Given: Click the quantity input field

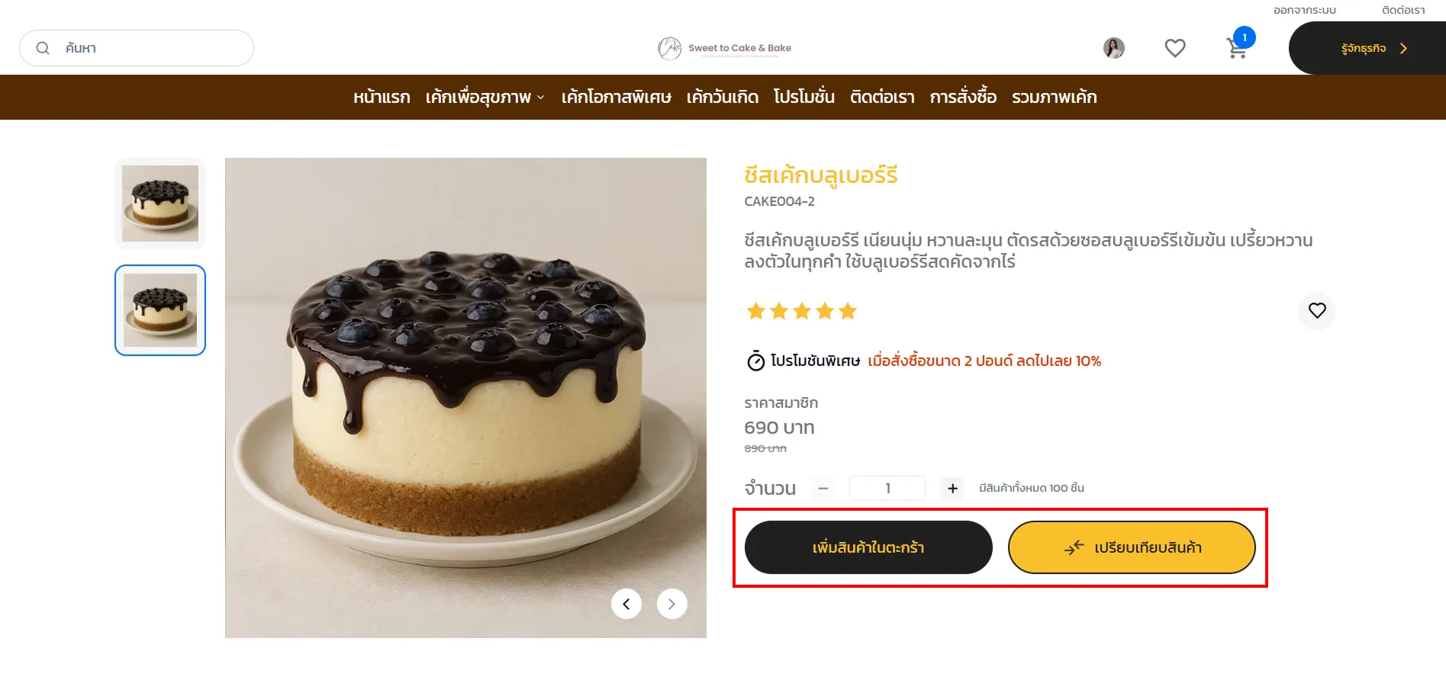Looking at the screenshot, I should [887, 488].
